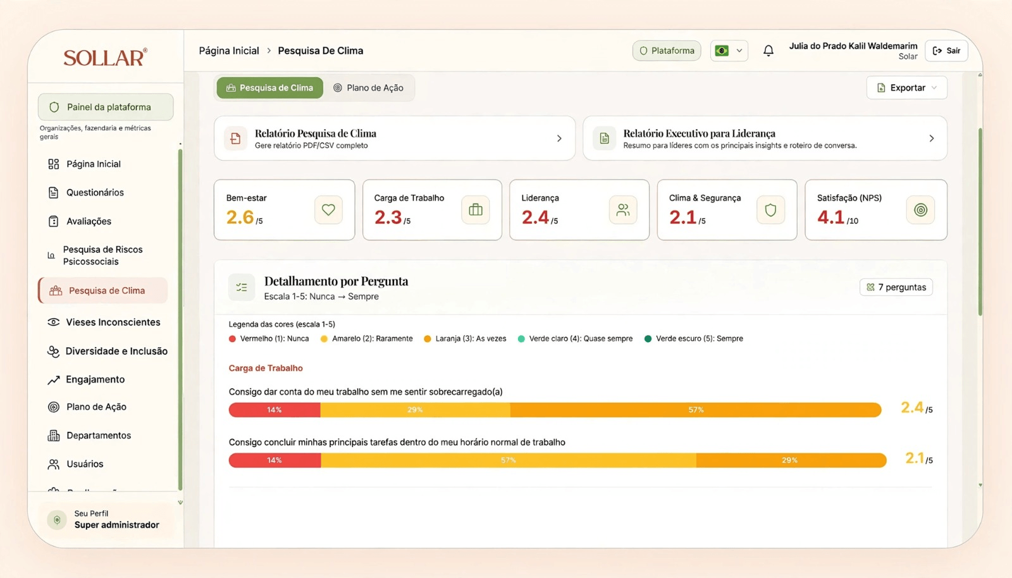
Task: Open Vieses Inconscientes
Action: (113, 322)
